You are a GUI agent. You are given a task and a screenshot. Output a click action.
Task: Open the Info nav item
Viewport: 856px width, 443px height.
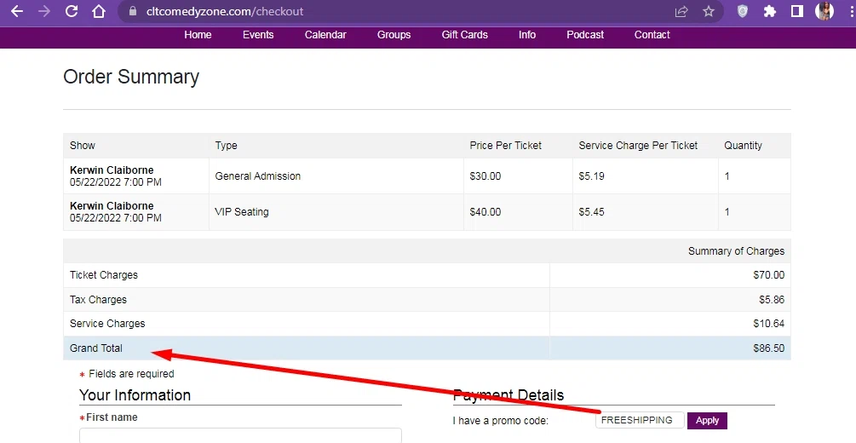(x=527, y=35)
